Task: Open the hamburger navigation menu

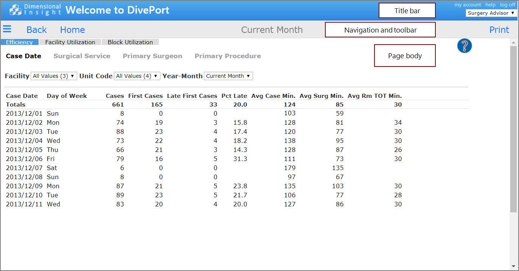Action: pos(7,29)
